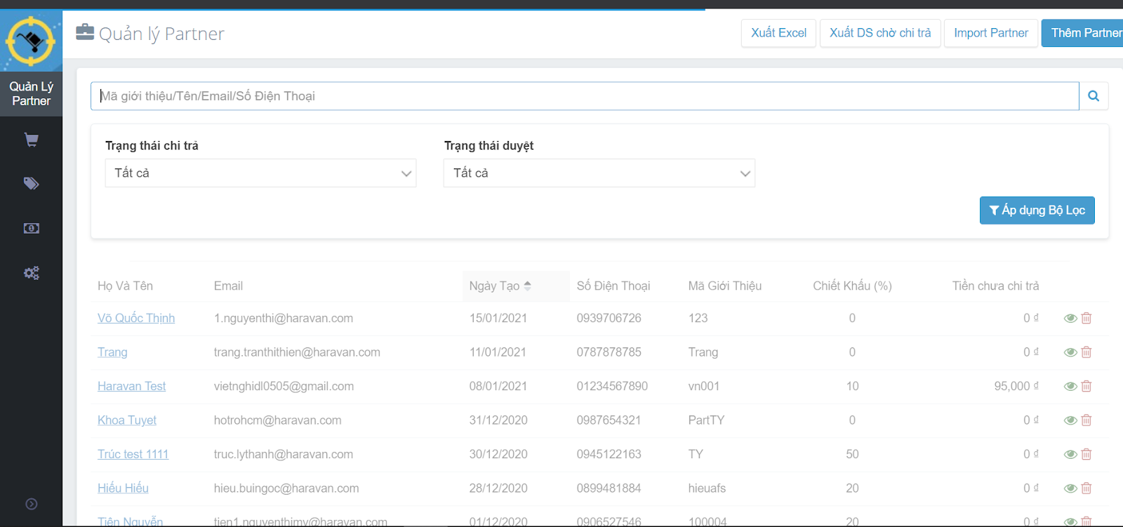Open the Trạng thái chi trả dropdown
The image size is (1123, 527).
click(260, 173)
